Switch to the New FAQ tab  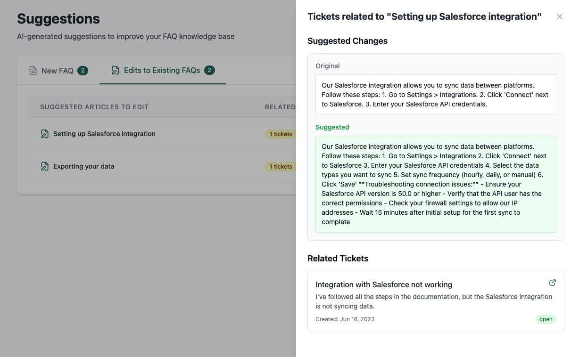pyautogui.click(x=58, y=71)
